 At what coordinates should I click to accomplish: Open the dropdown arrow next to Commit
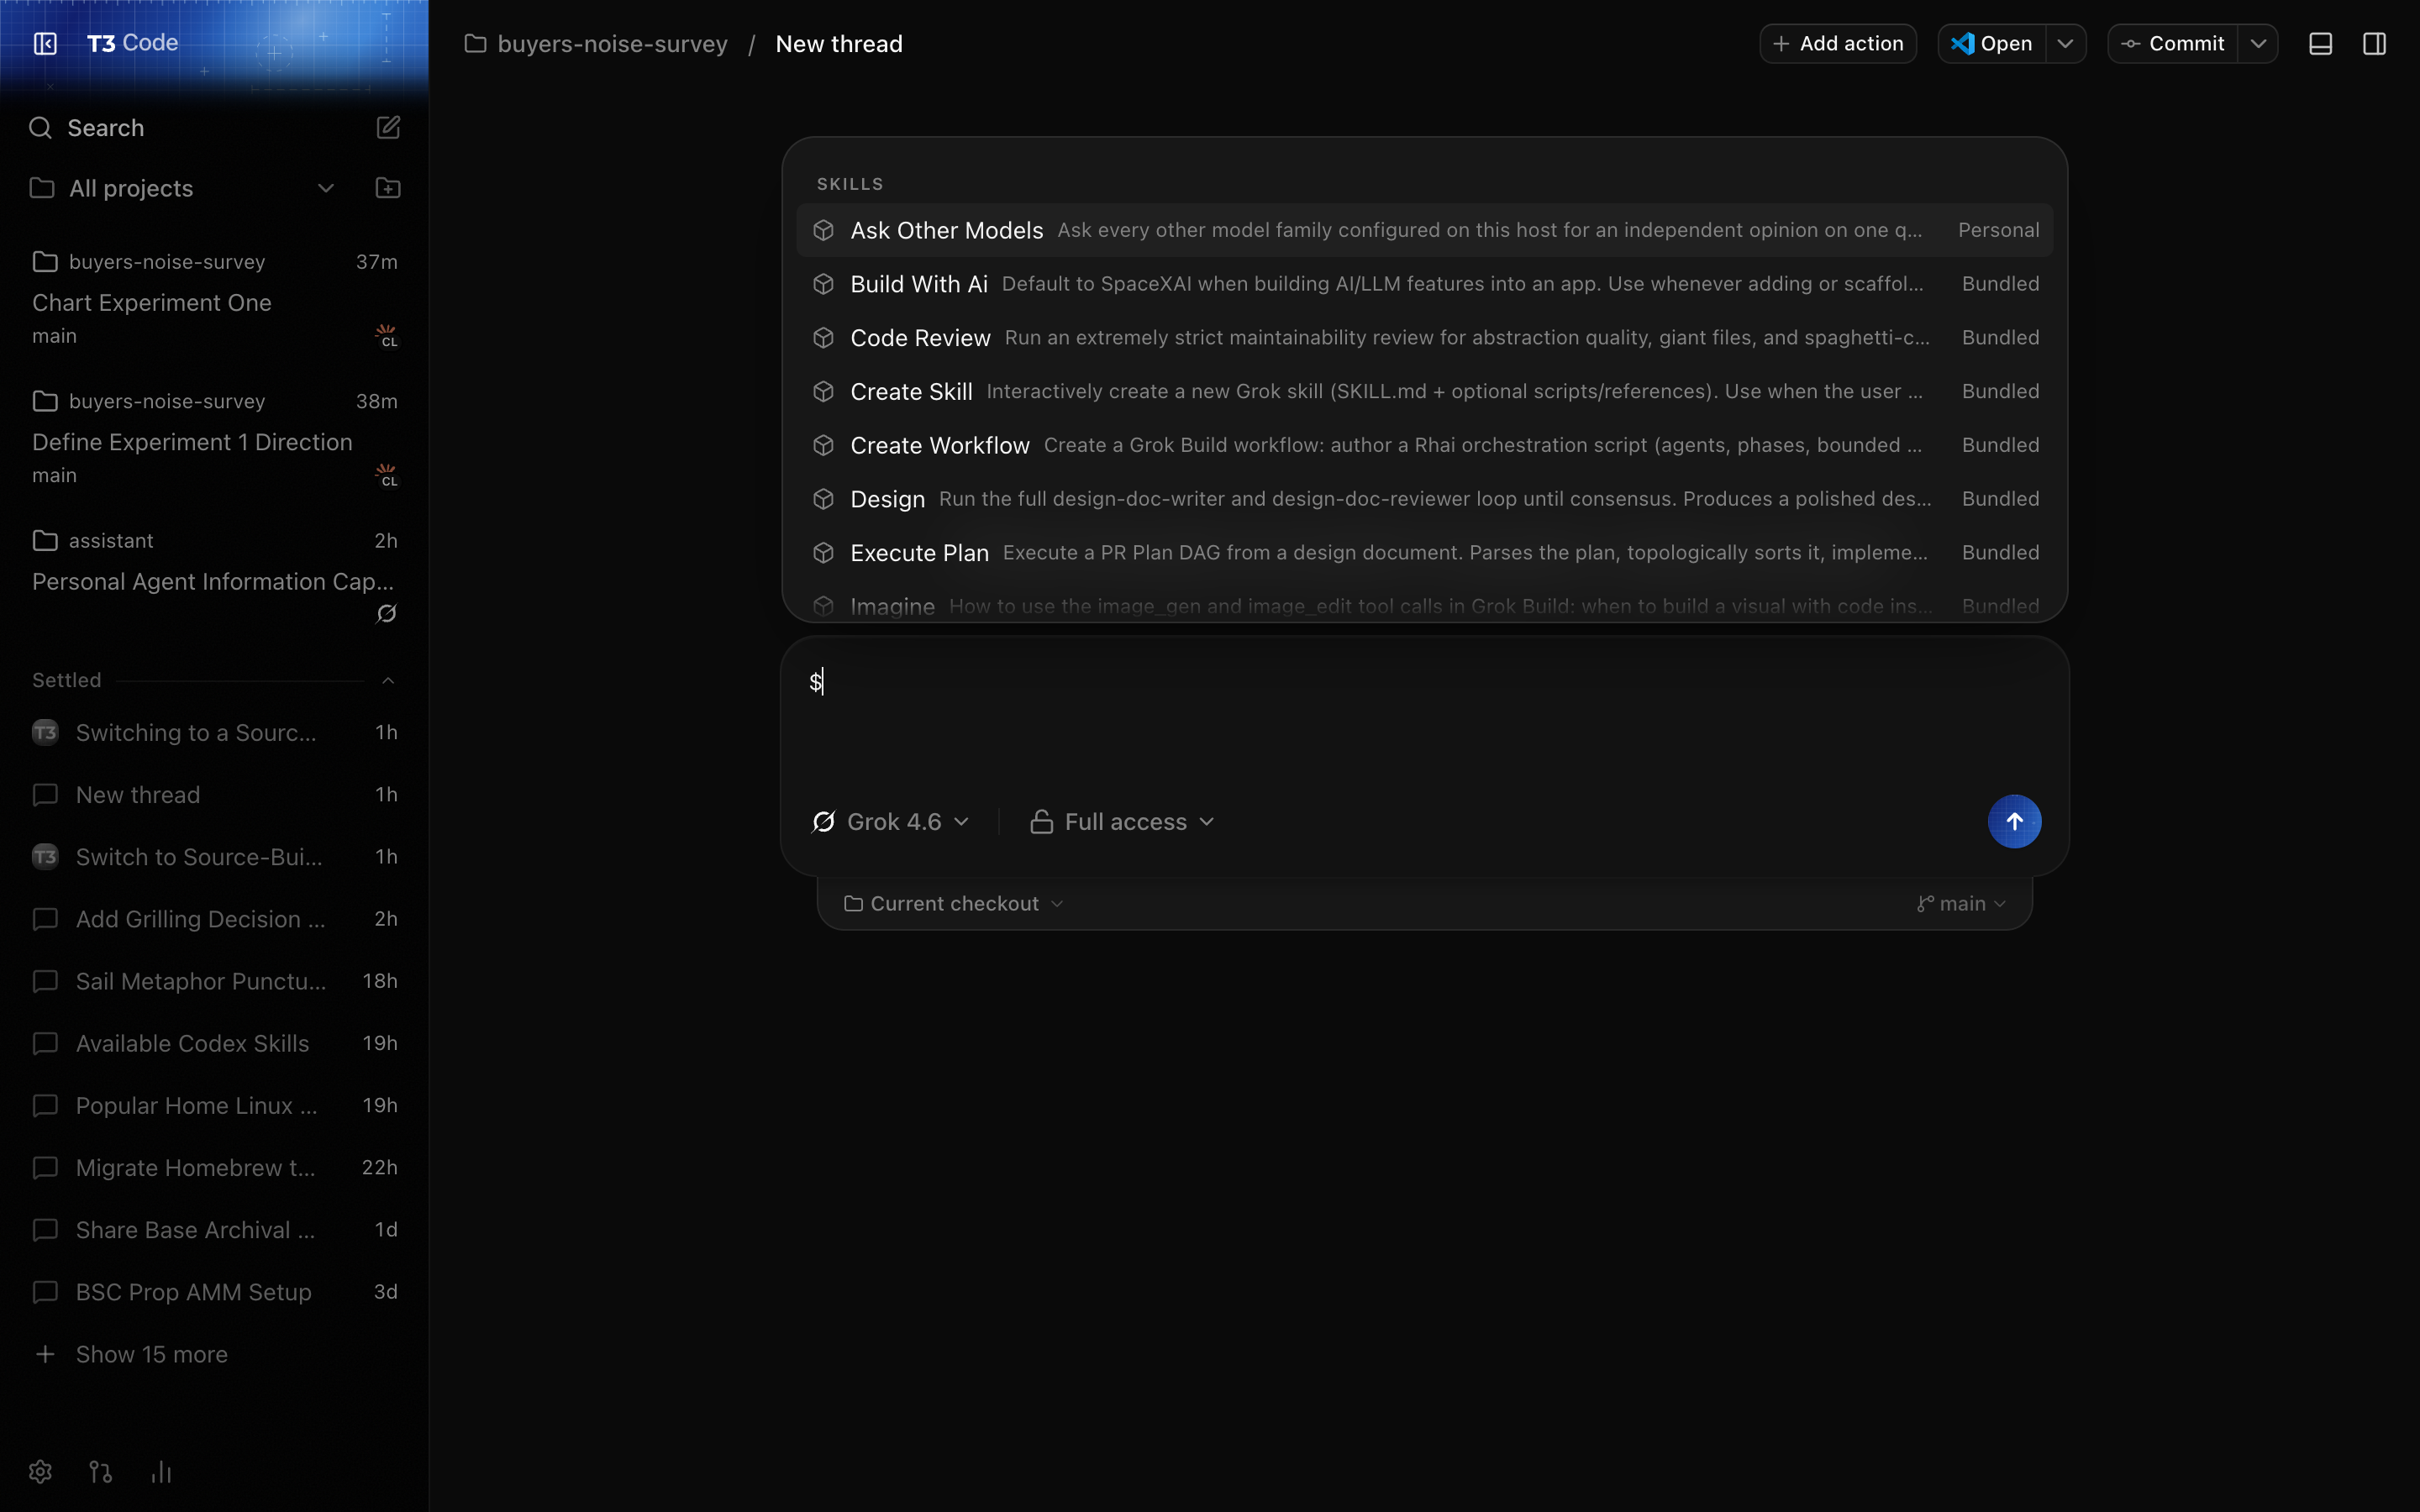point(2258,44)
